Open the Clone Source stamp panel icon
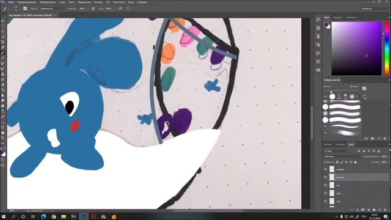Viewport: 391px width, 220px height. (318, 45)
